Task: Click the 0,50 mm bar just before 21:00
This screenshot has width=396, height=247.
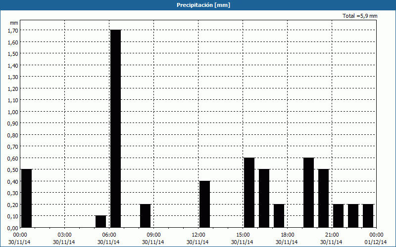Action: [324, 199]
